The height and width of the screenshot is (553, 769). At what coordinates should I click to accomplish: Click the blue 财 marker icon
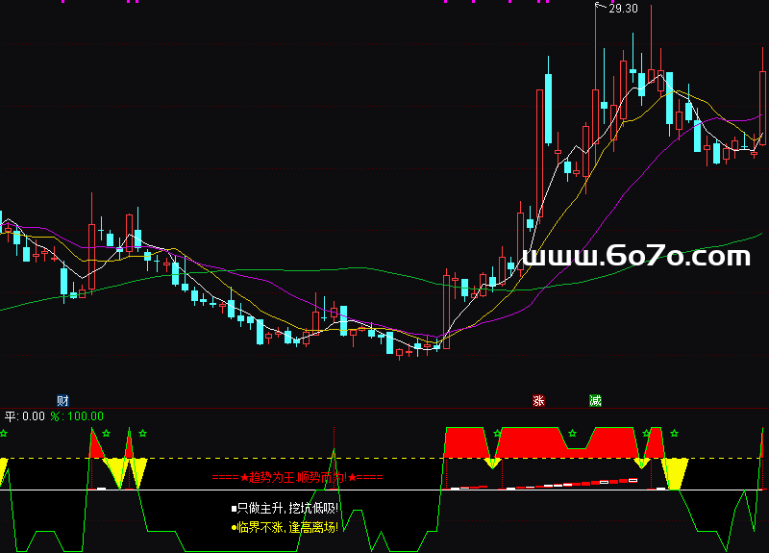tap(63, 400)
